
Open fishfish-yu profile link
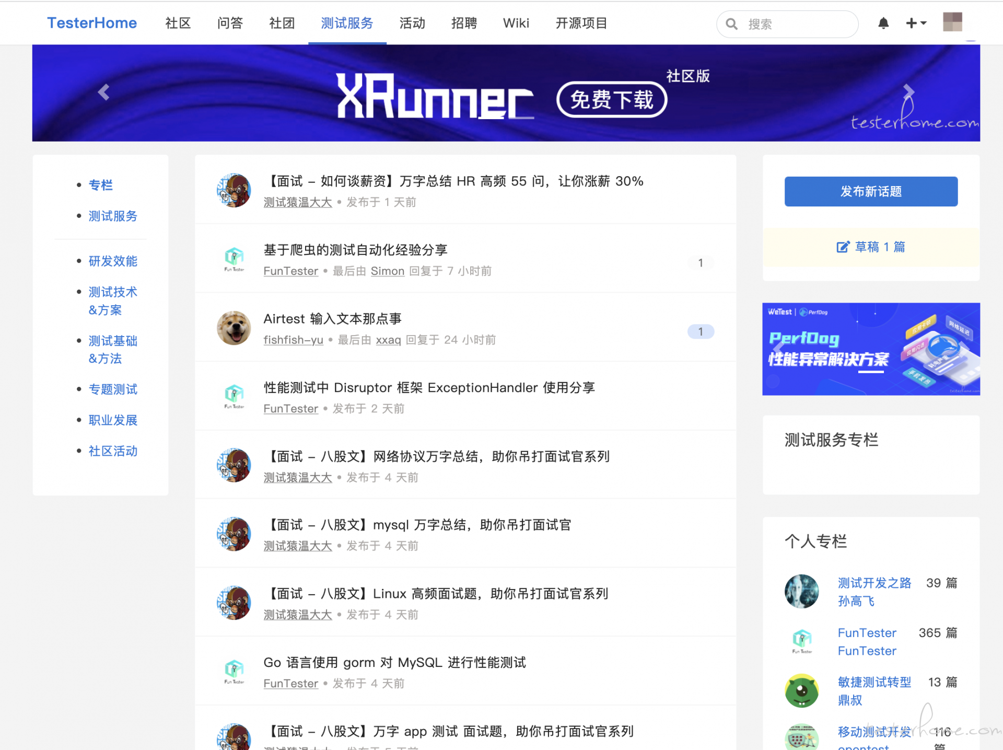tap(294, 340)
